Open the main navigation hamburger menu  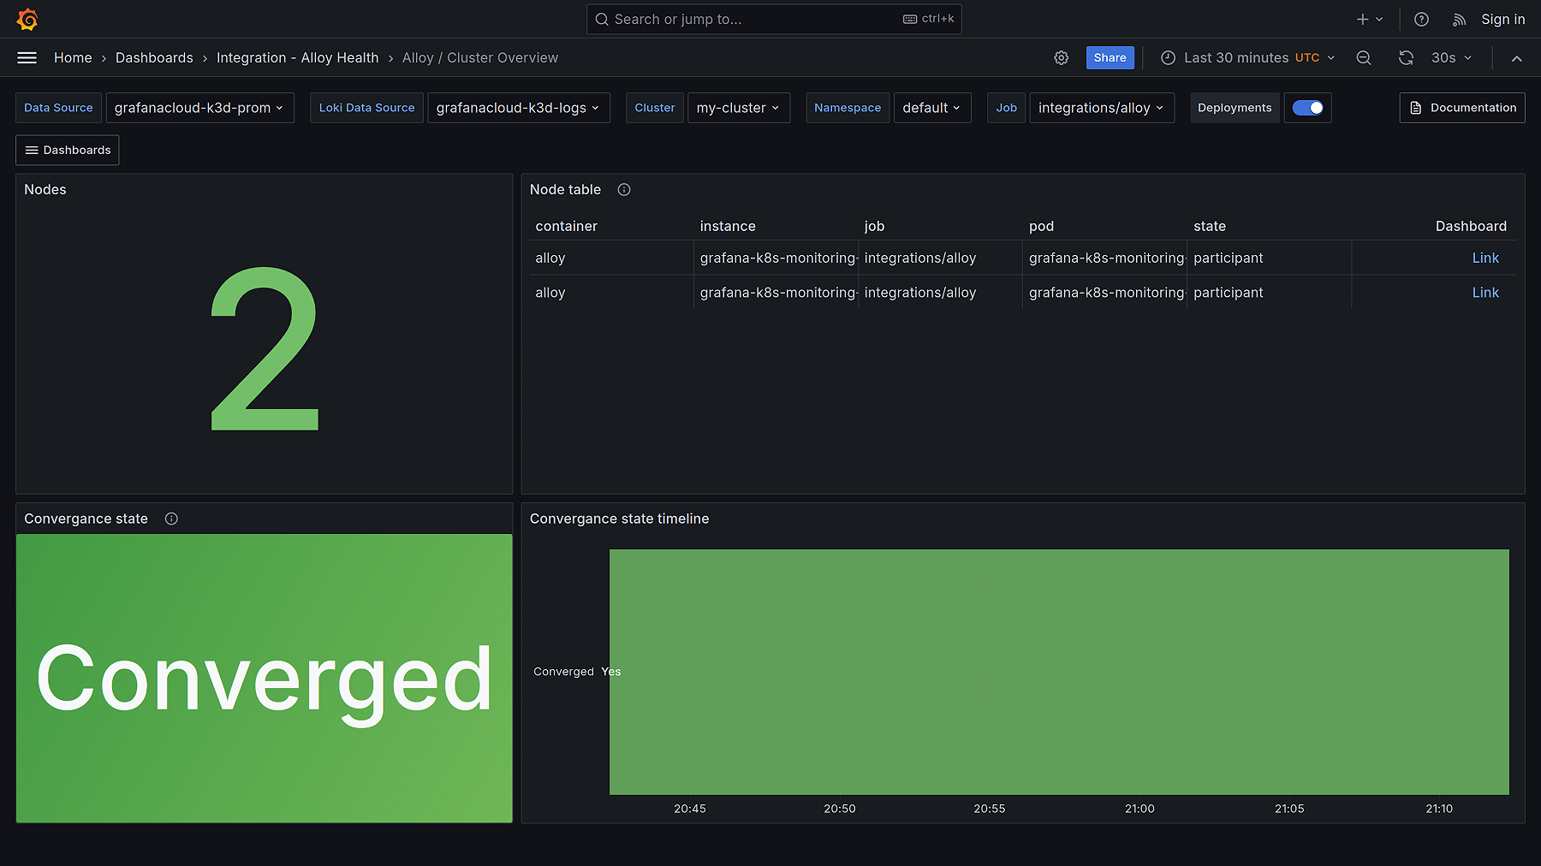(27, 57)
